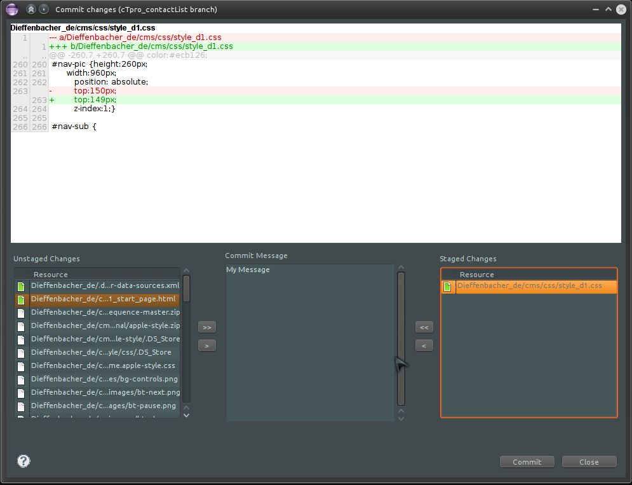Click the round pin button in title bar
The image size is (632, 485).
click(44, 9)
